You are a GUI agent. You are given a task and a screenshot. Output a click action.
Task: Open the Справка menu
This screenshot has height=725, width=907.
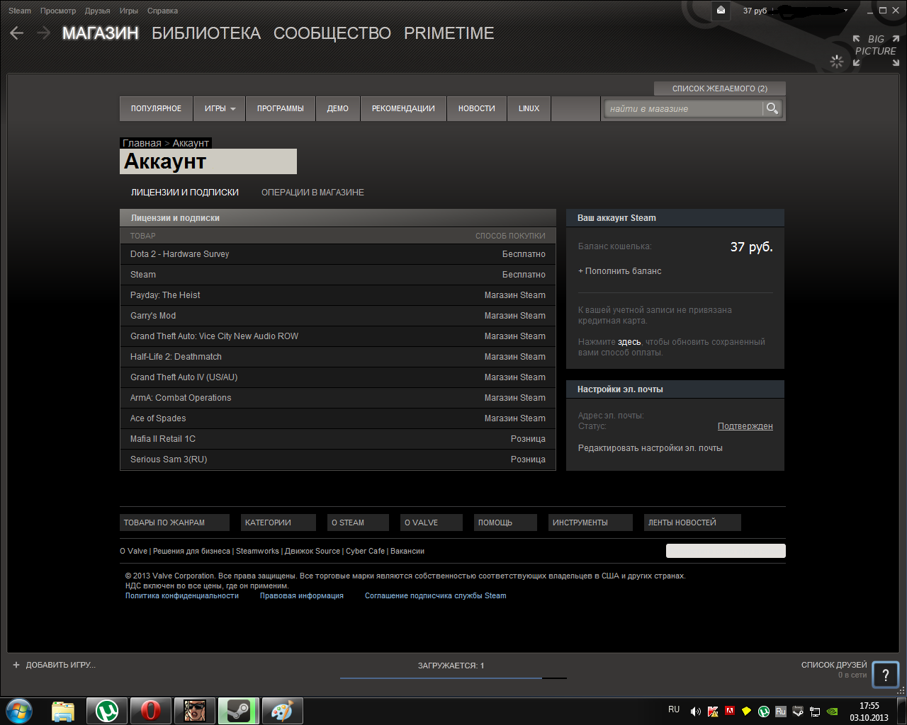point(163,11)
